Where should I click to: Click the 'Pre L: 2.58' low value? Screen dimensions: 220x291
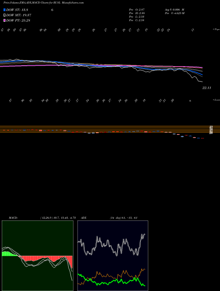(137, 17)
